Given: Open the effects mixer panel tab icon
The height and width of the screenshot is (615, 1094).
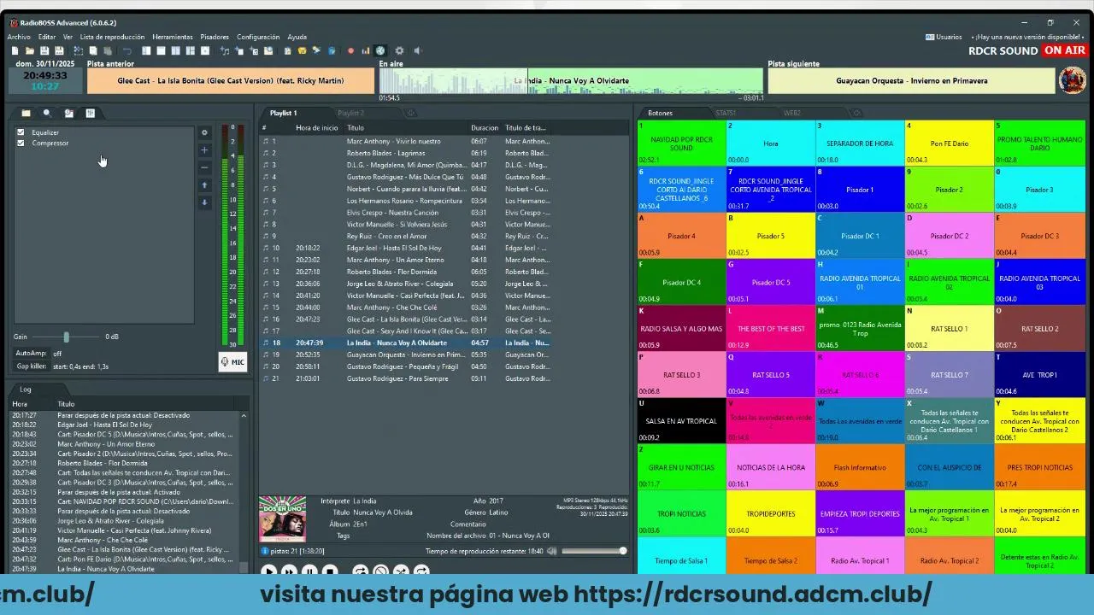Looking at the screenshot, I should (90, 113).
